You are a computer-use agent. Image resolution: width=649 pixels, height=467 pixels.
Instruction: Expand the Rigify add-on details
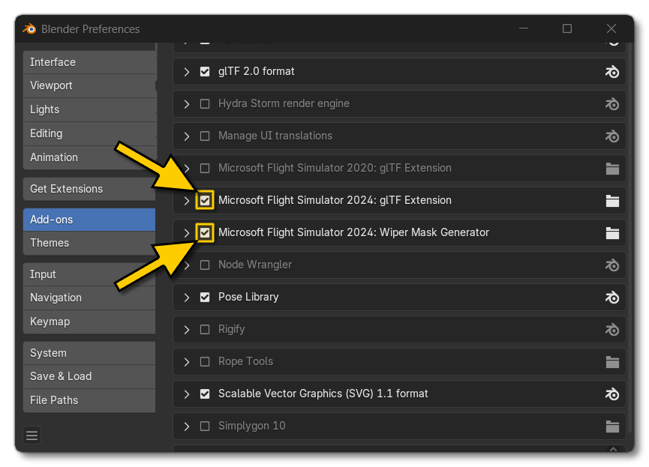point(186,329)
